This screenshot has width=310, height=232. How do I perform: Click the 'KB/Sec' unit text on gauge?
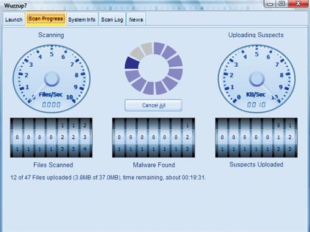[x=255, y=95]
